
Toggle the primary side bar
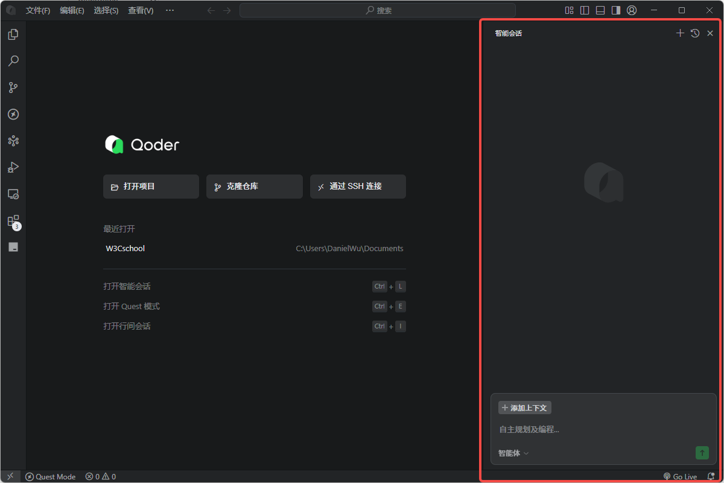pos(585,10)
